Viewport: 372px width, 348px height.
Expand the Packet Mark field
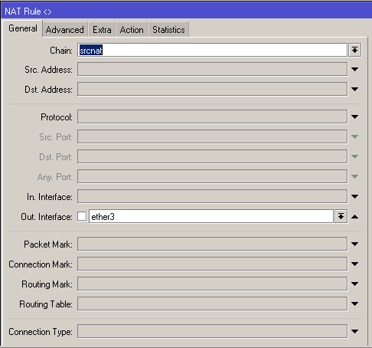[354, 244]
